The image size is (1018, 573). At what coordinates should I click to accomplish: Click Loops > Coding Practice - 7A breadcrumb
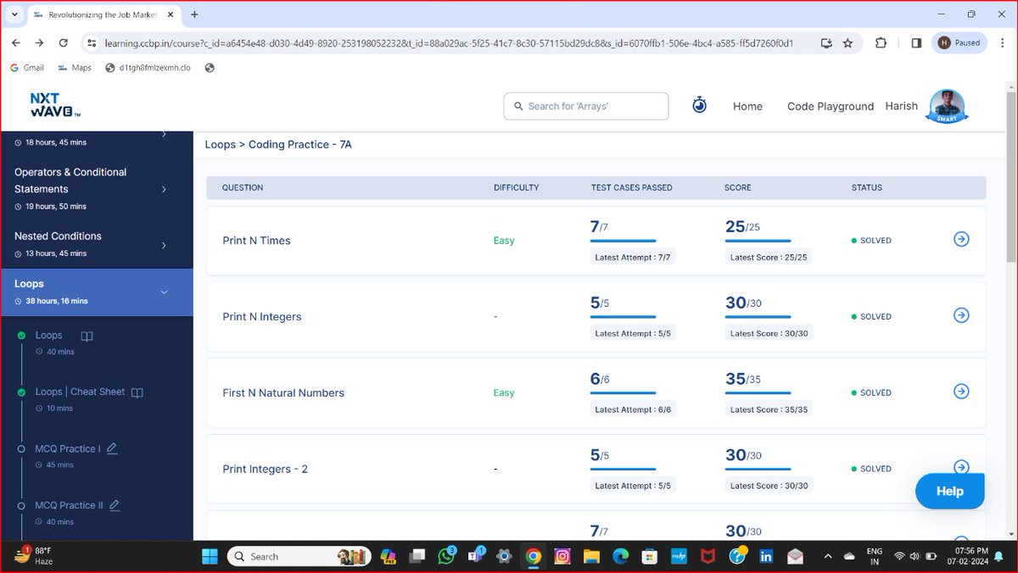coord(278,145)
